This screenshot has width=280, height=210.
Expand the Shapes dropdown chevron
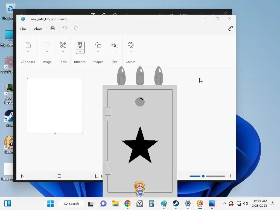tap(98, 52)
